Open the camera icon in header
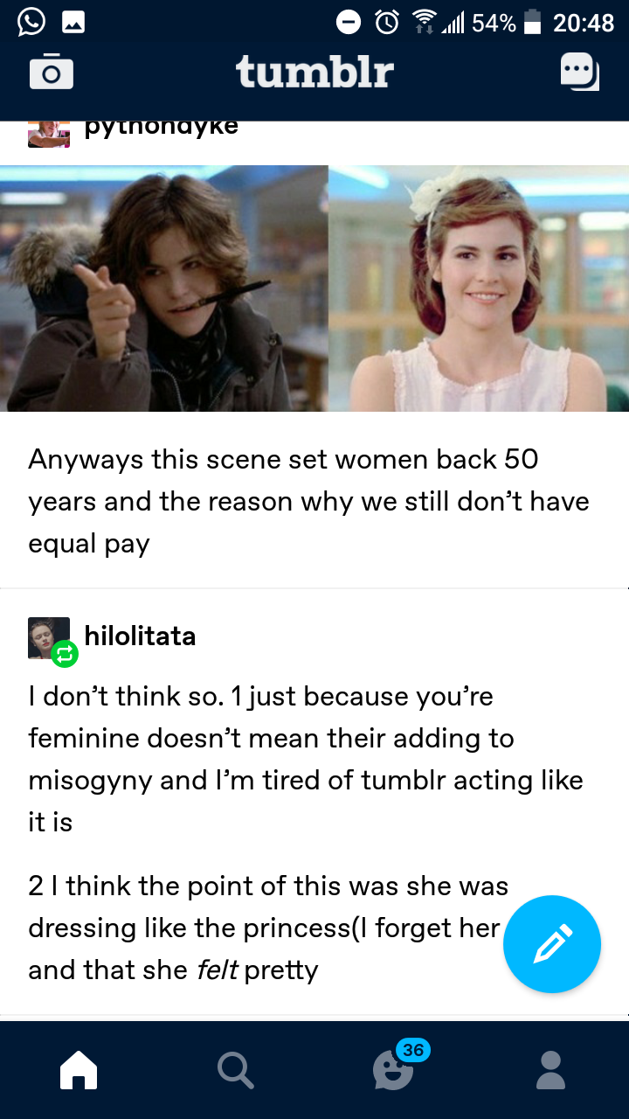This screenshot has width=629, height=1119. tap(52, 72)
